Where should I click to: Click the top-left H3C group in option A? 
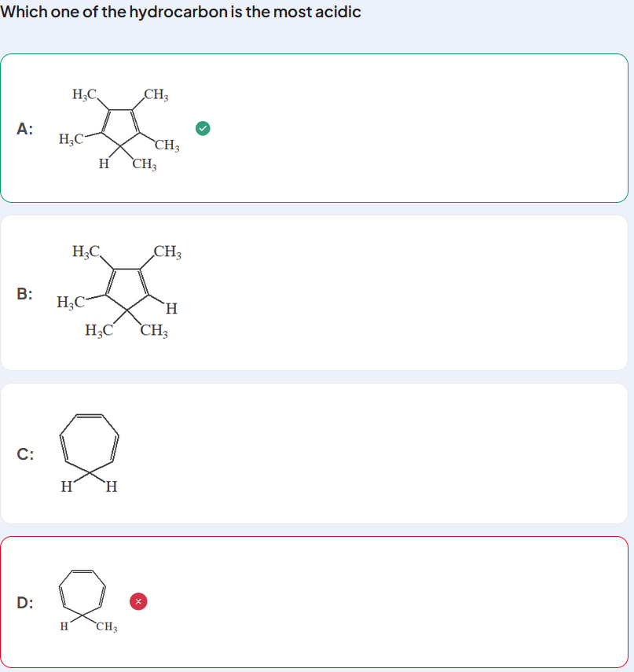tap(84, 94)
